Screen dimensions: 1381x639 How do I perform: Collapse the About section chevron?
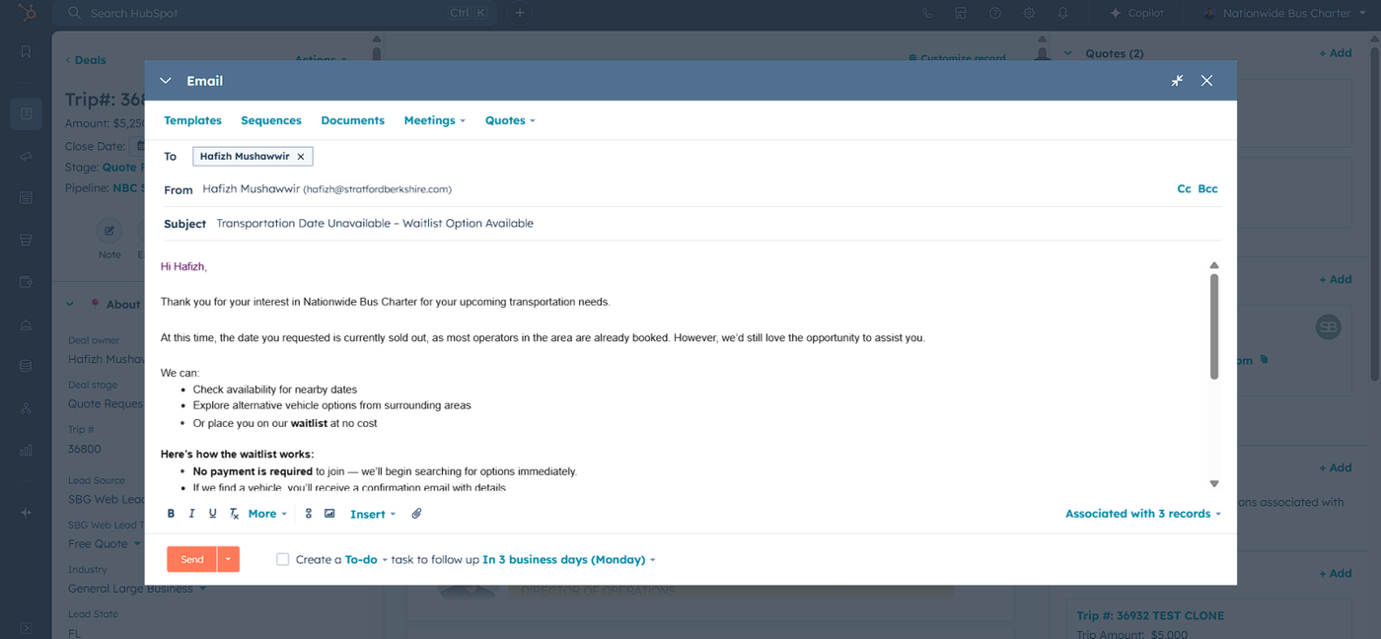coord(71,304)
